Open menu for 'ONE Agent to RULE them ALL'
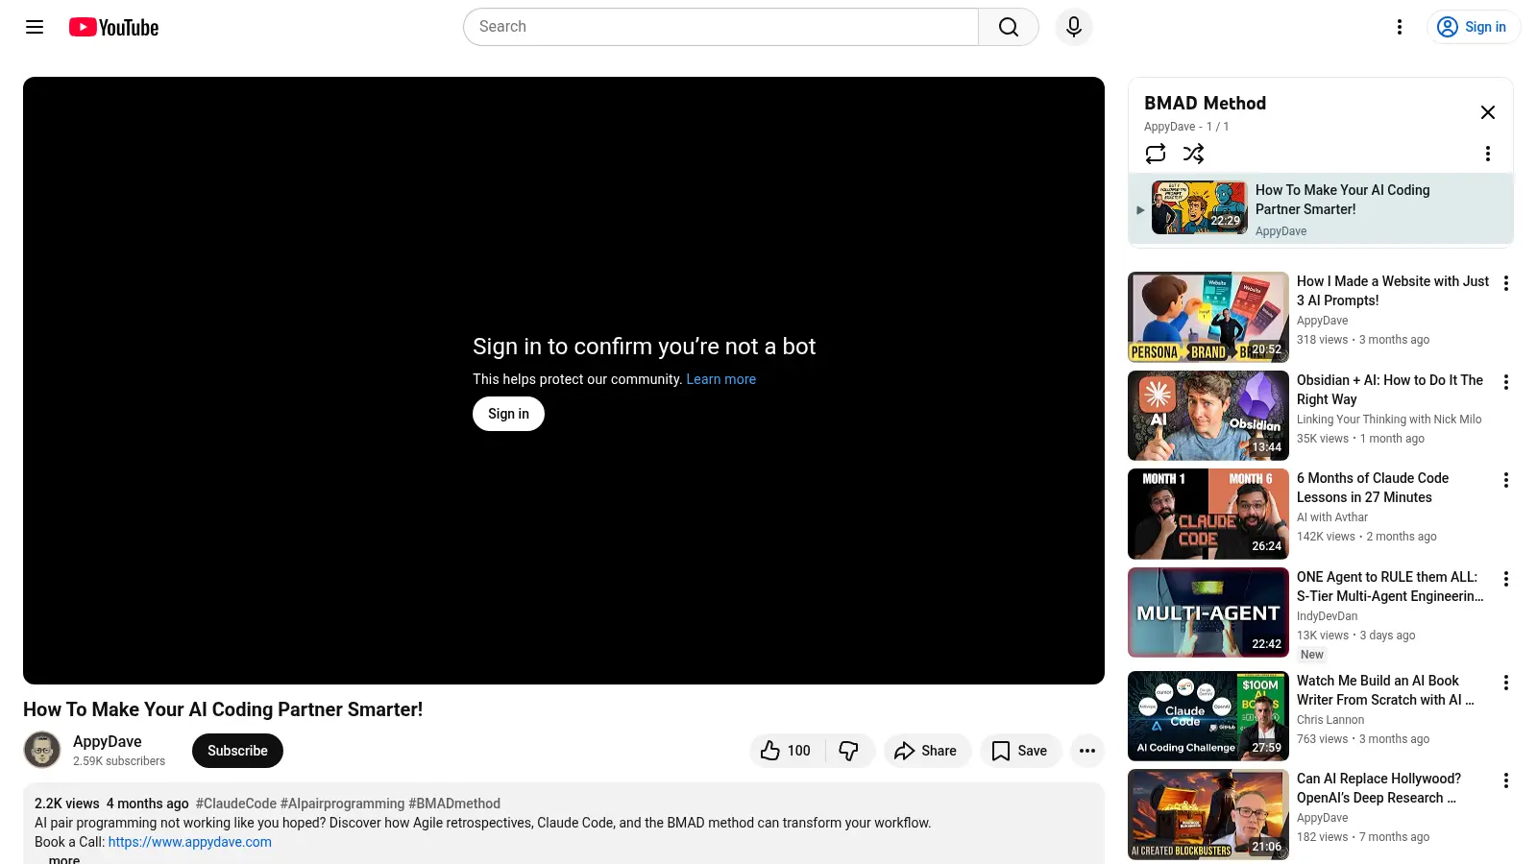1537x864 pixels. [x=1506, y=579]
